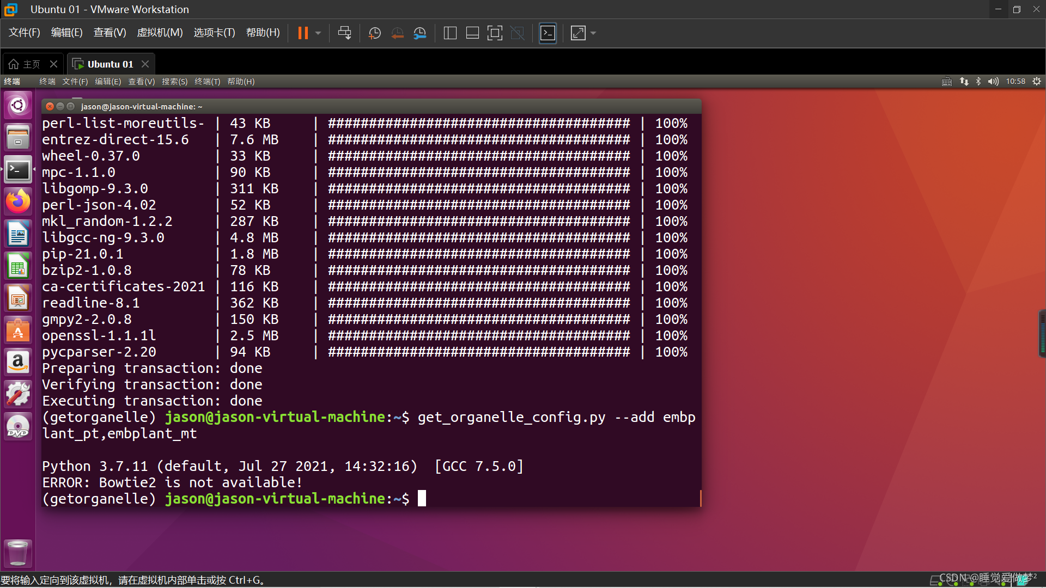The image size is (1046, 588).
Task: Open Amazon from the dock
Action: tap(18, 362)
